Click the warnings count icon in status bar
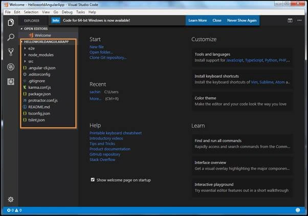This screenshot has width=308, height=216. pos(16,210)
